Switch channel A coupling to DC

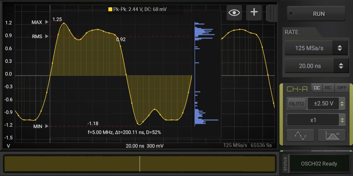pyautogui.click(x=317, y=88)
